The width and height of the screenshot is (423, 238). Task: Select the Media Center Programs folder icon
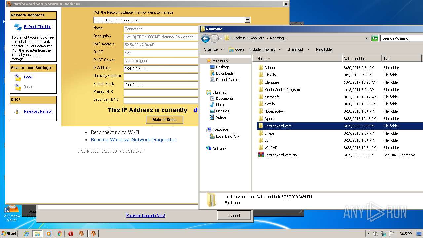point(260,90)
